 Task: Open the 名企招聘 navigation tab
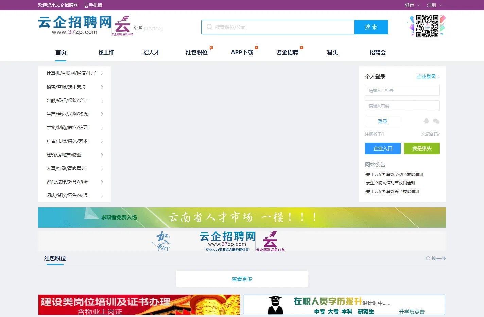click(287, 52)
